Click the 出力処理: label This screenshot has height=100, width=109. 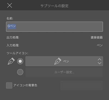pos(13,37)
